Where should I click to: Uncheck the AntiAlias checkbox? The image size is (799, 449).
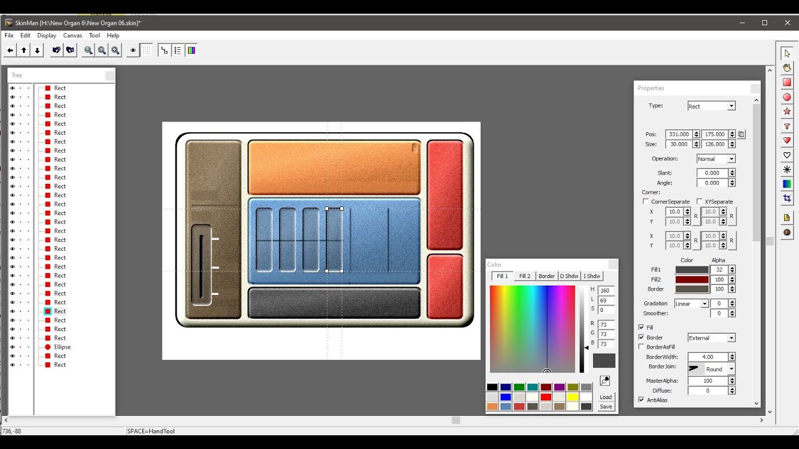(x=641, y=400)
